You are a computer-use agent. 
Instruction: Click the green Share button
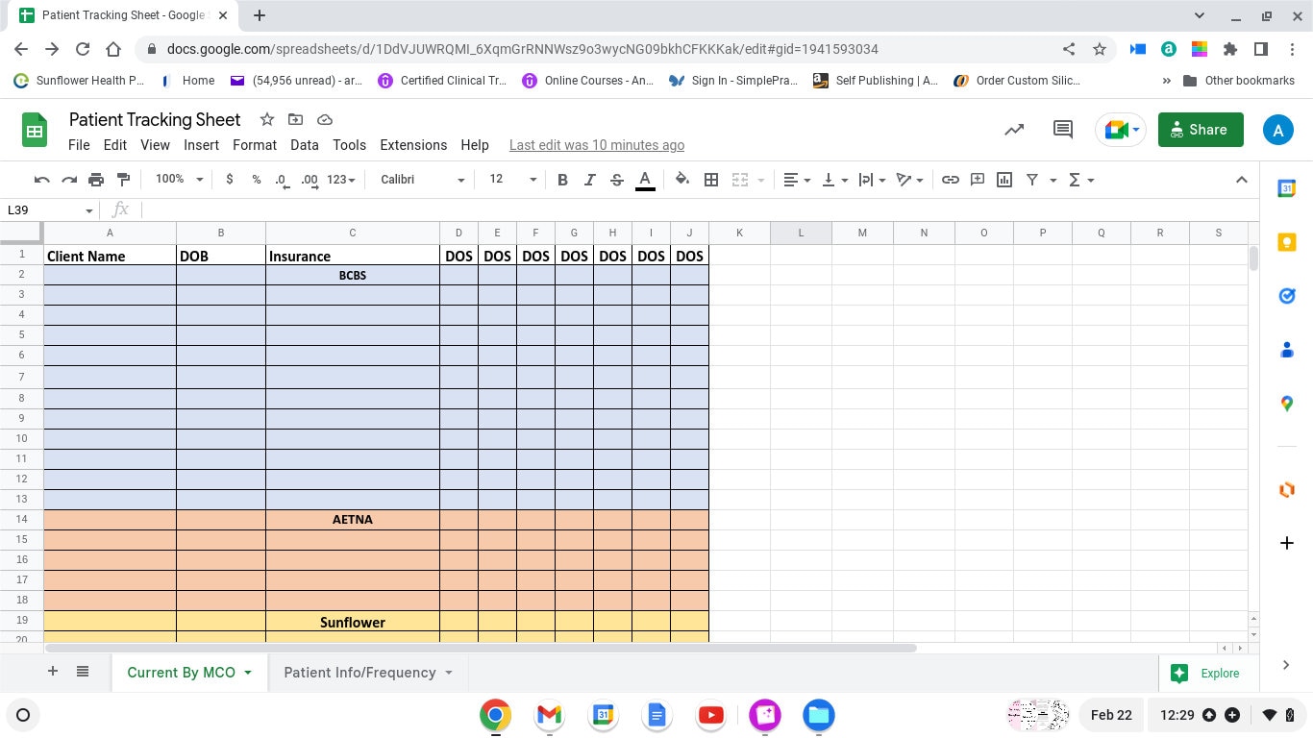tap(1201, 130)
